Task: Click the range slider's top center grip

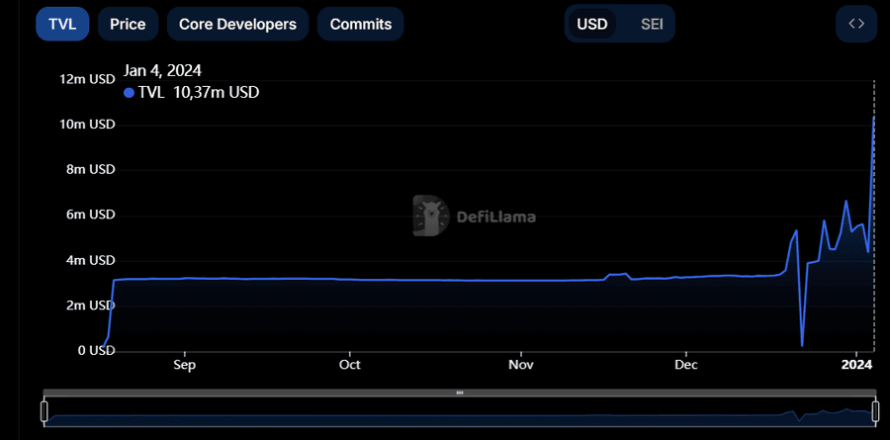Action: tap(459, 393)
